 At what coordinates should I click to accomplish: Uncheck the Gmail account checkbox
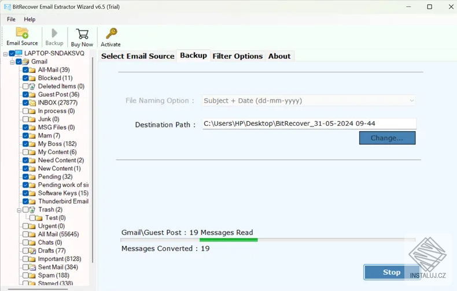(x=19, y=62)
